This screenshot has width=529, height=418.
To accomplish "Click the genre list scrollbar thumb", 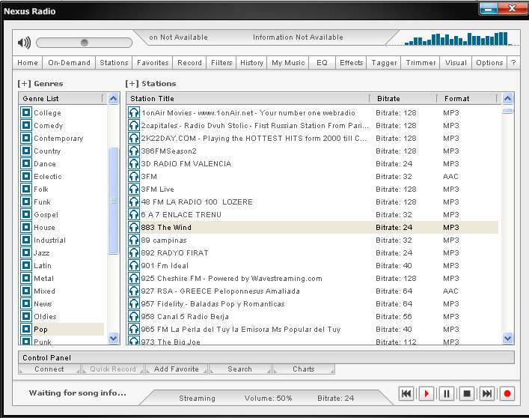I will pos(114,201).
